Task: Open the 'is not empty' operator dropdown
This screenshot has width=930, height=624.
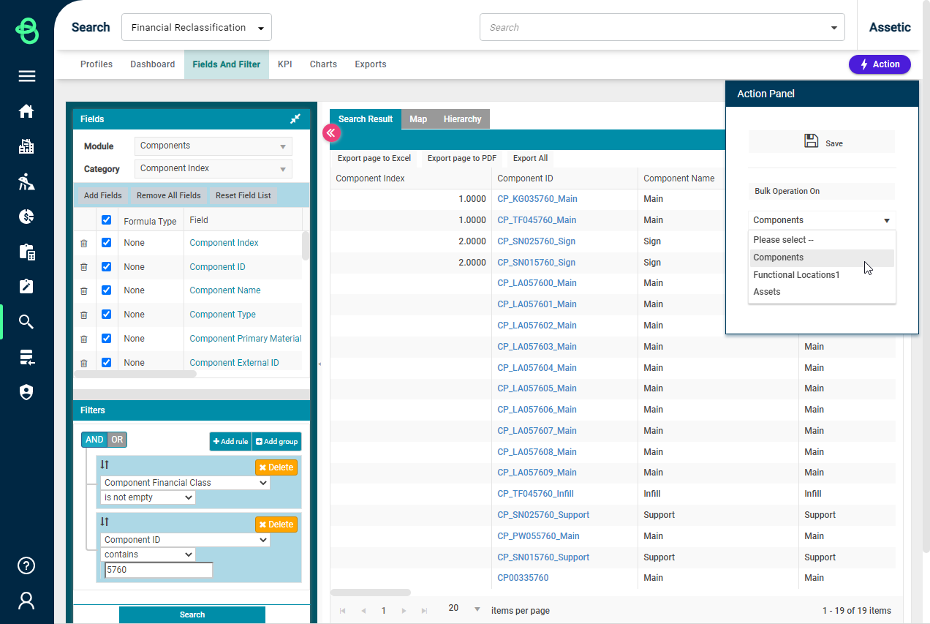Action: pos(148,497)
